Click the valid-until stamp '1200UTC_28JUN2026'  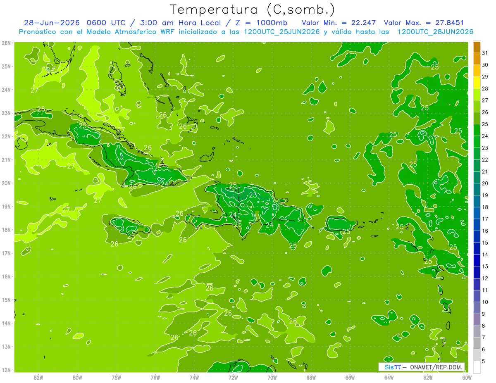(435, 32)
